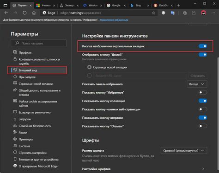Open Конфиденциальность, поиск и службы

point(37,61)
